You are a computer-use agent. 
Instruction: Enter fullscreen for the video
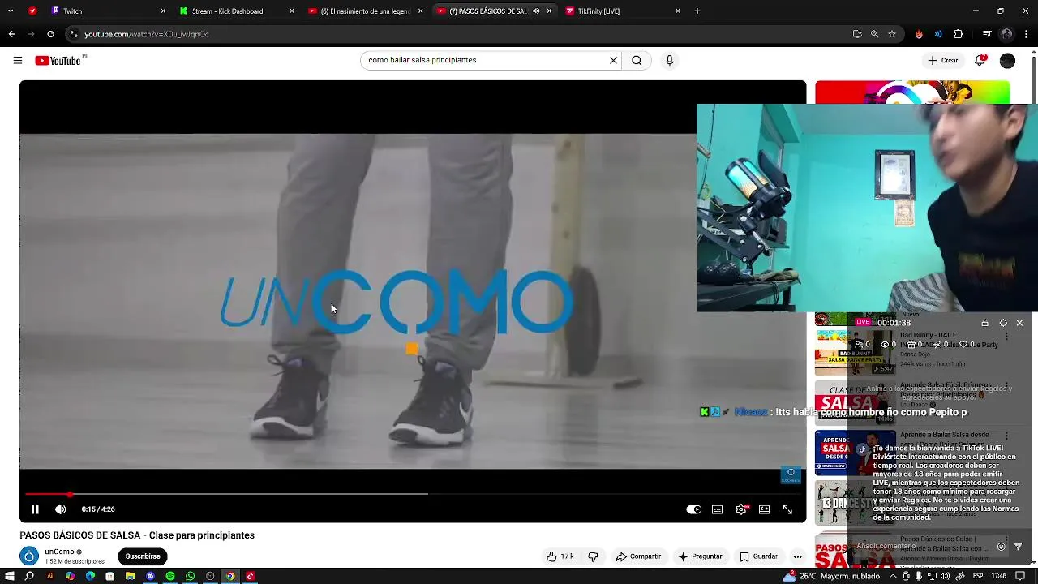click(787, 509)
